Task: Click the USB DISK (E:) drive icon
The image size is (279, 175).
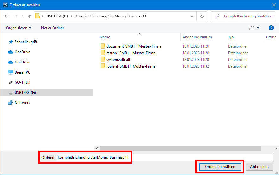Action: pos(10,93)
